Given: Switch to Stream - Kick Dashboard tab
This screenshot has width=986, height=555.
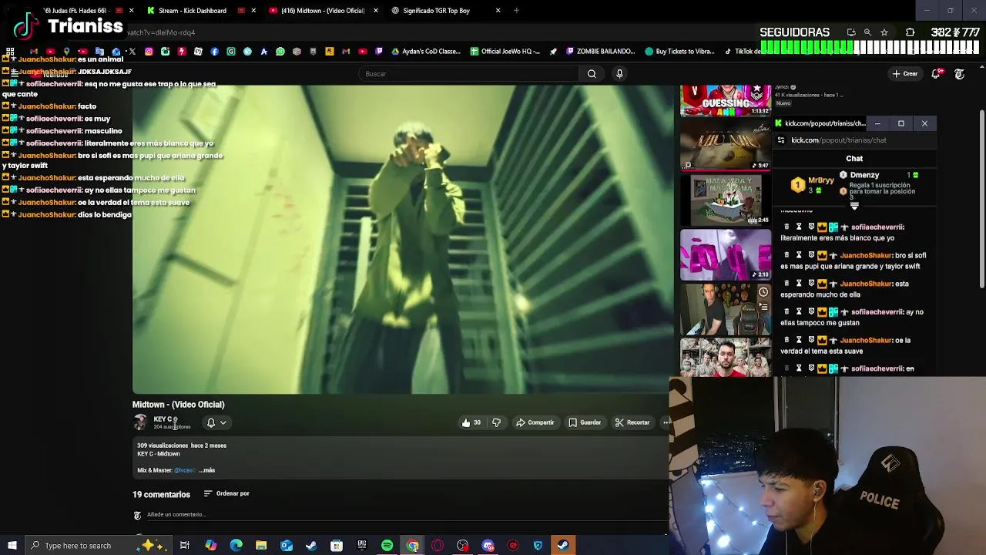Looking at the screenshot, I should [193, 11].
